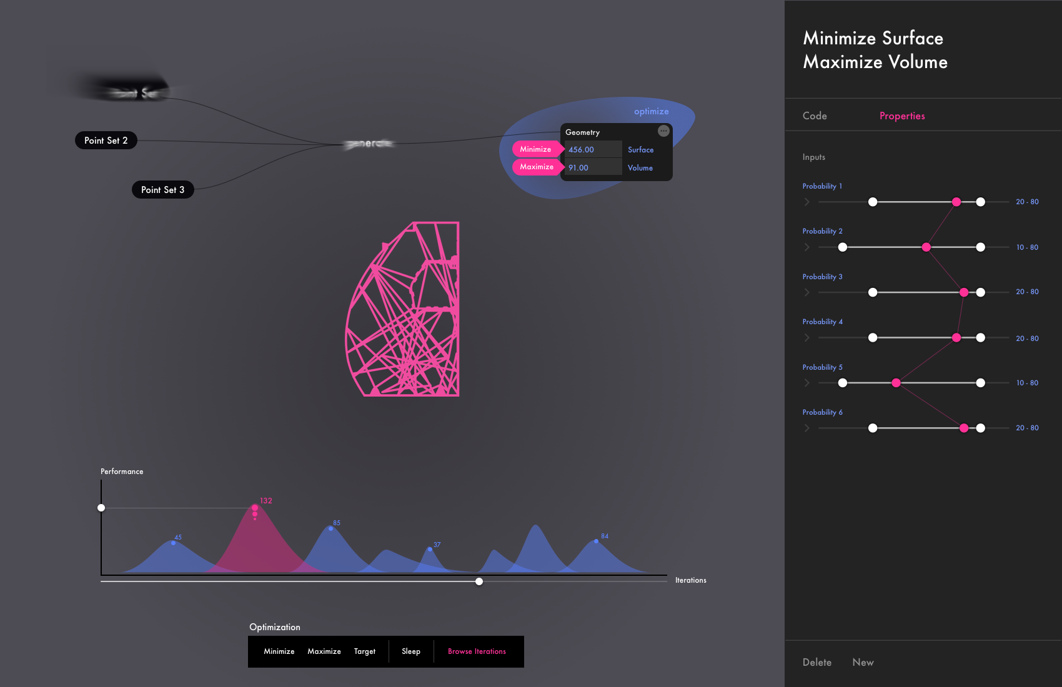Click the pink handle on Probability 6 slider

coord(964,428)
